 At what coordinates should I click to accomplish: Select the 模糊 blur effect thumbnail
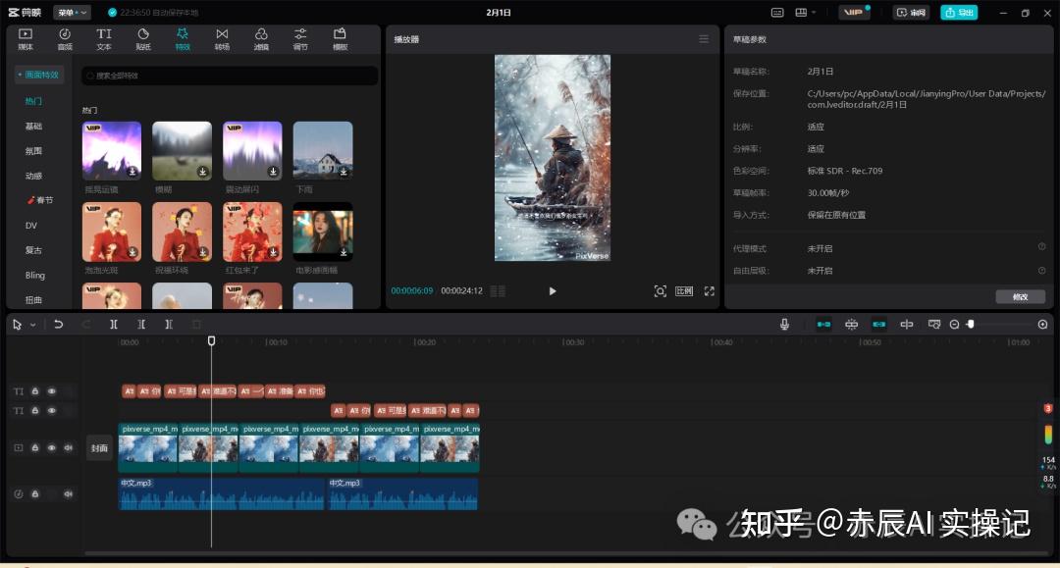182,151
